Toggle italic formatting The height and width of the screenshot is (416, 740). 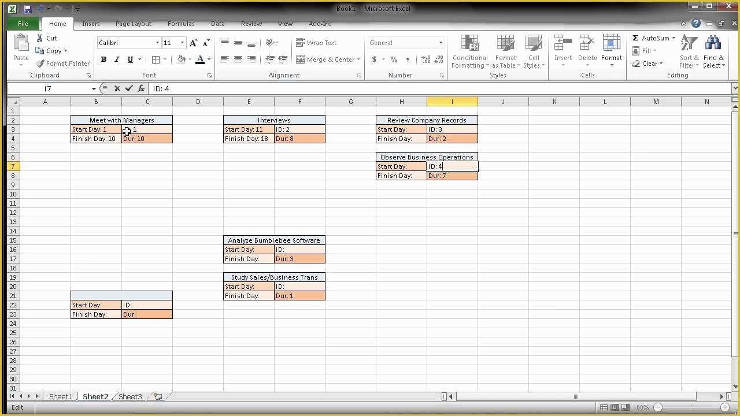coord(117,59)
